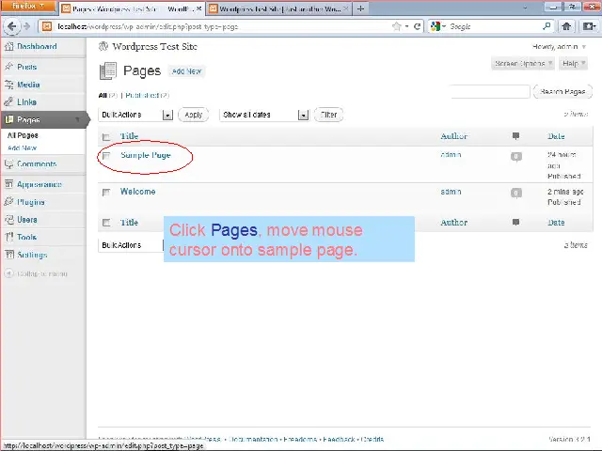
Task: Open the Howdy, admin user dropdown
Action: 559,47
